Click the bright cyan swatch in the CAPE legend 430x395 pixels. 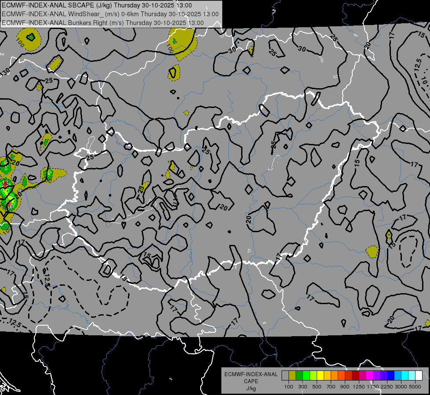[x=405, y=375]
